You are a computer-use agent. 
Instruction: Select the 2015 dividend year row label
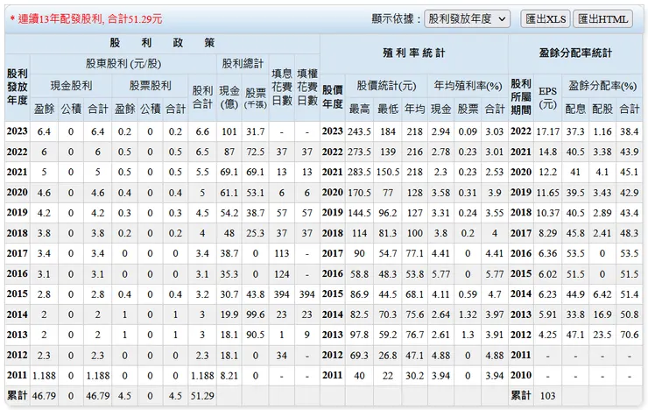click(17, 293)
